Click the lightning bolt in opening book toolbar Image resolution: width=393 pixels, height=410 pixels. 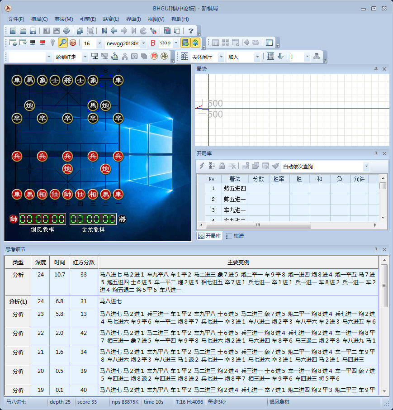pos(202,166)
